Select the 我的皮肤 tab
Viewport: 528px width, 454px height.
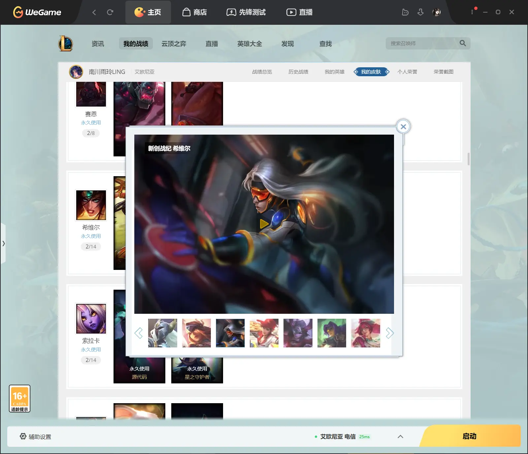tap(371, 72)
